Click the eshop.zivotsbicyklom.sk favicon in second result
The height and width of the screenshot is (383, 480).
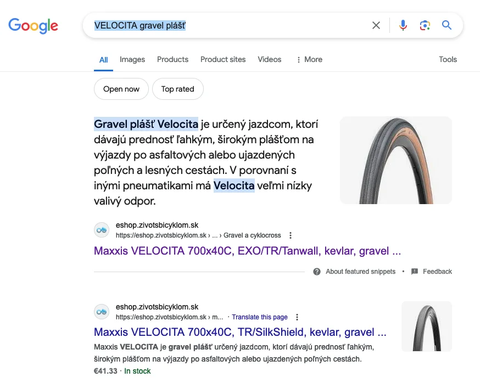click(102, 312)
